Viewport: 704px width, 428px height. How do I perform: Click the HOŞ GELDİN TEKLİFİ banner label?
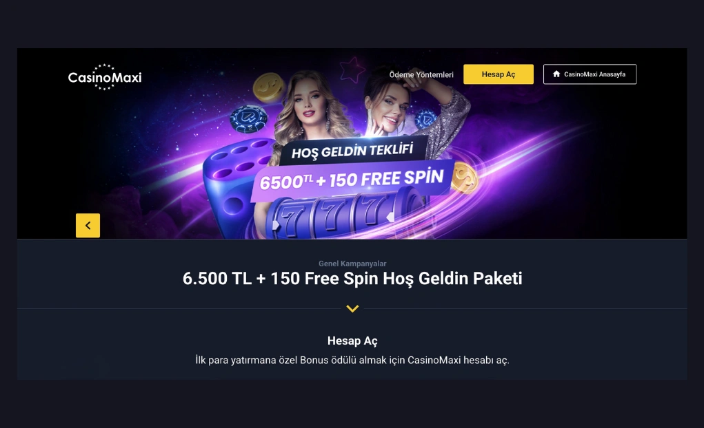(x=352, y=151)
